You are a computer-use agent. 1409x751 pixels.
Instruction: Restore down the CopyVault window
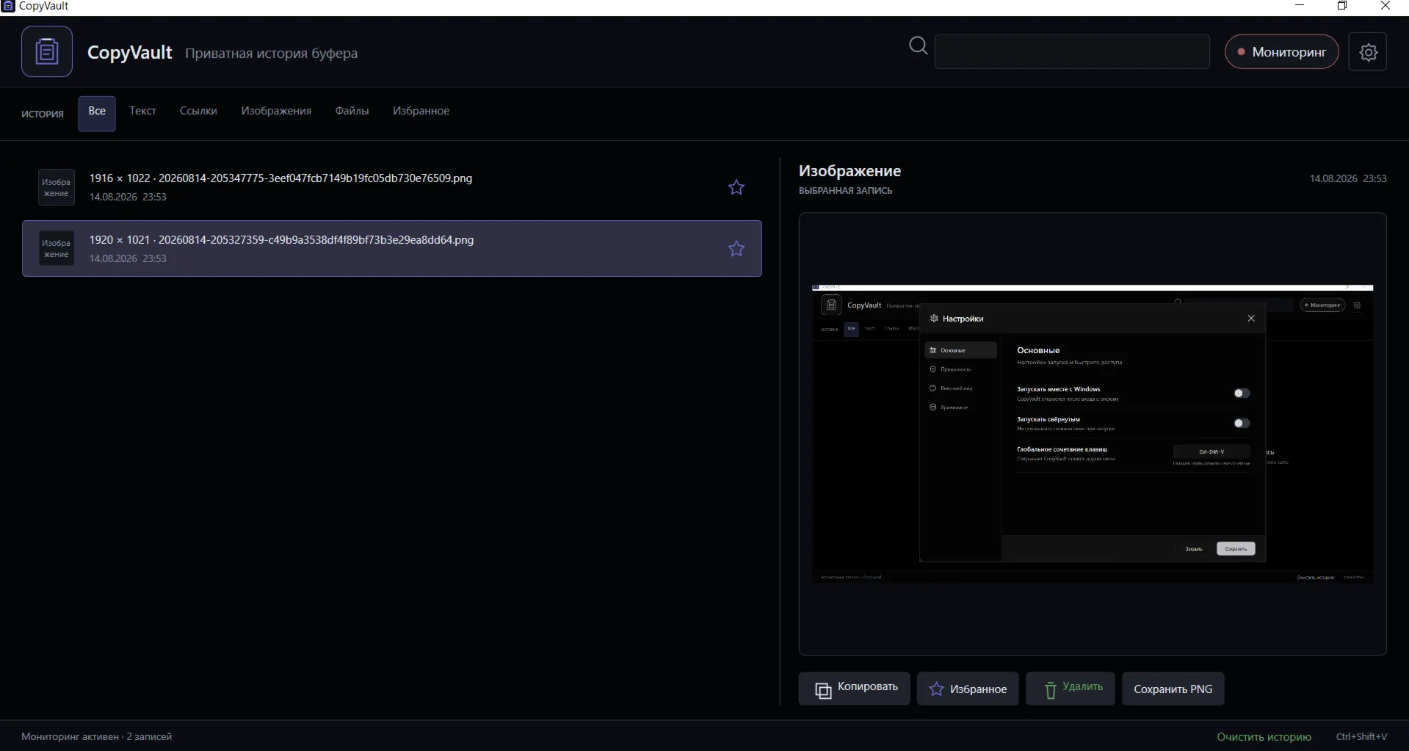[1342, 6]
